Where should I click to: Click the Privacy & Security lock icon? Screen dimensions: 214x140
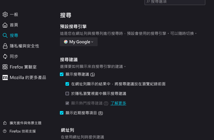[x=5, y=46]
